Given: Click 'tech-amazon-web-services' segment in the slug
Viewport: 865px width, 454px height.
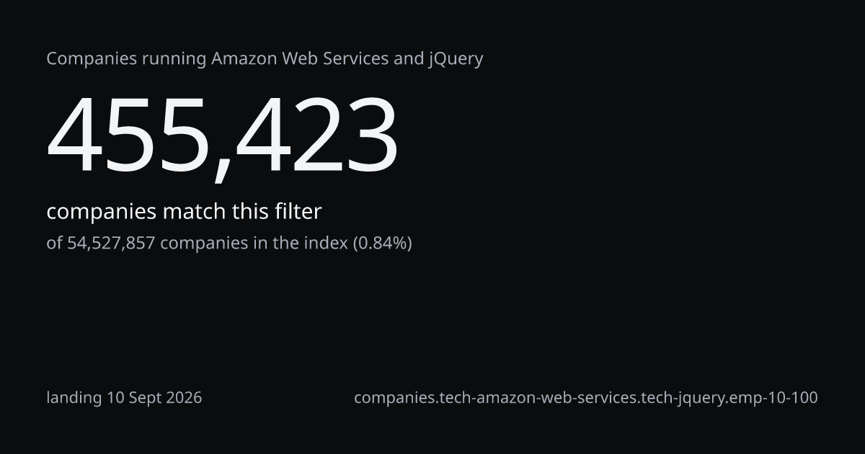Looking at the screenshot, I should point(539,397).
